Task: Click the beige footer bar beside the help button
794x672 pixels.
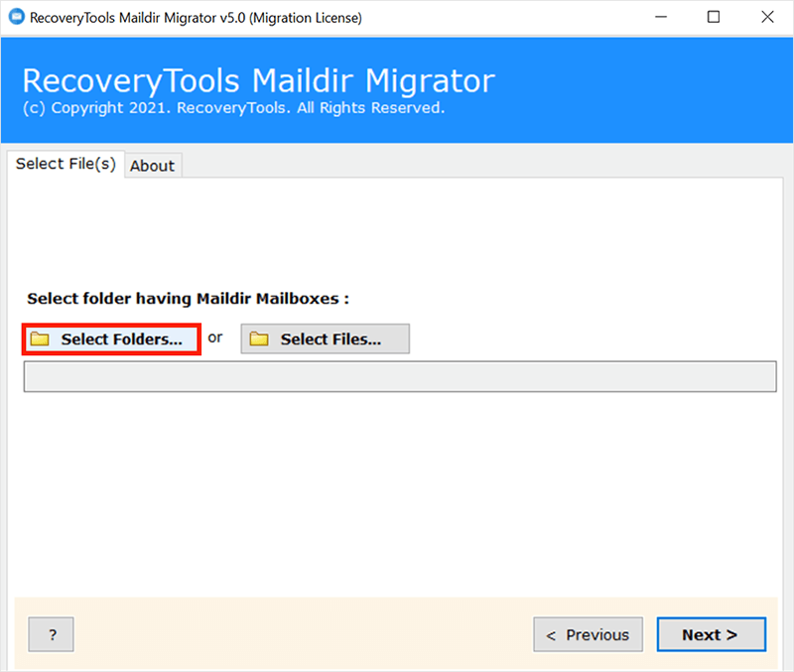Action: 298,634
